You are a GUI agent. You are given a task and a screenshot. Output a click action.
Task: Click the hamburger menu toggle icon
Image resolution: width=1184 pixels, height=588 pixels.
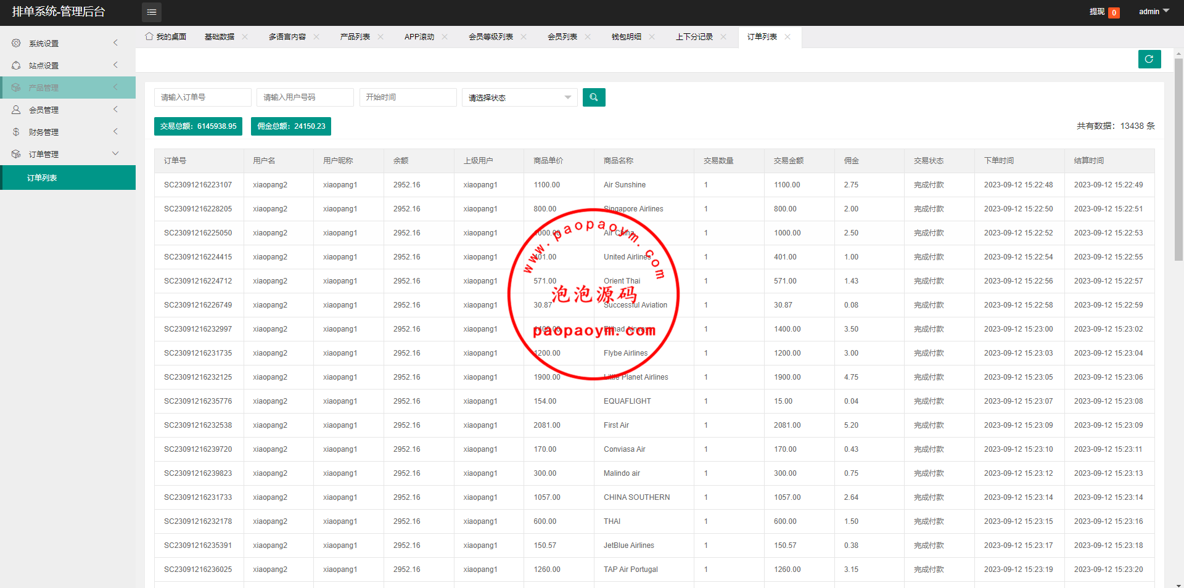coord(152,12)
